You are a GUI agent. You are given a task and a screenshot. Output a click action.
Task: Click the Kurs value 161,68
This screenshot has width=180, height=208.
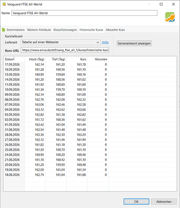coord(81,175)
